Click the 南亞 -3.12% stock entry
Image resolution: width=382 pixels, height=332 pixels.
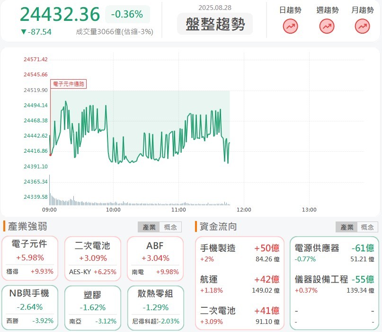(93, 321)
